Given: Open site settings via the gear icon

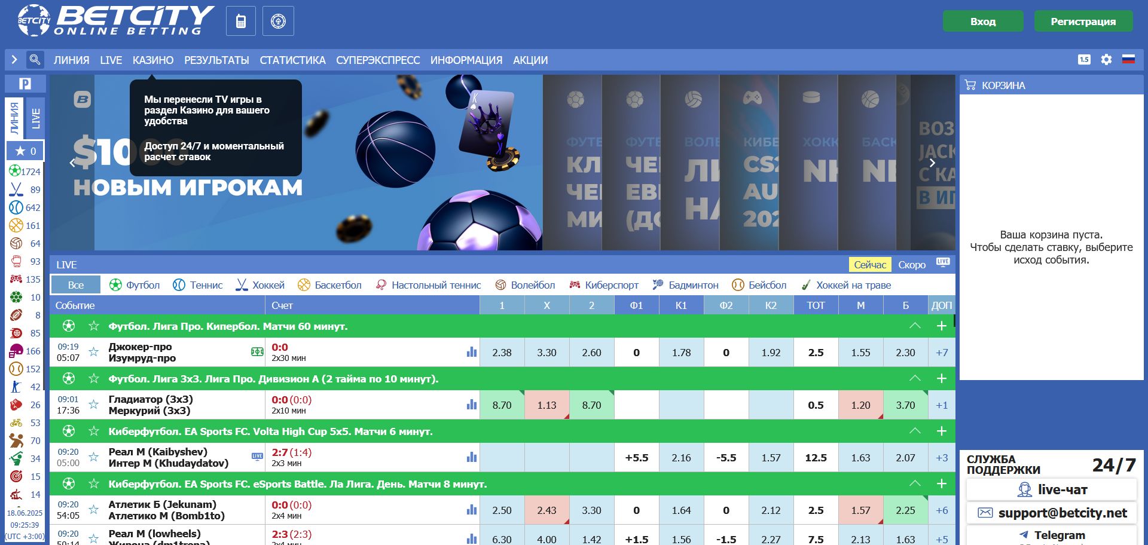Looking at the screenshot, I should (1105, 59).
